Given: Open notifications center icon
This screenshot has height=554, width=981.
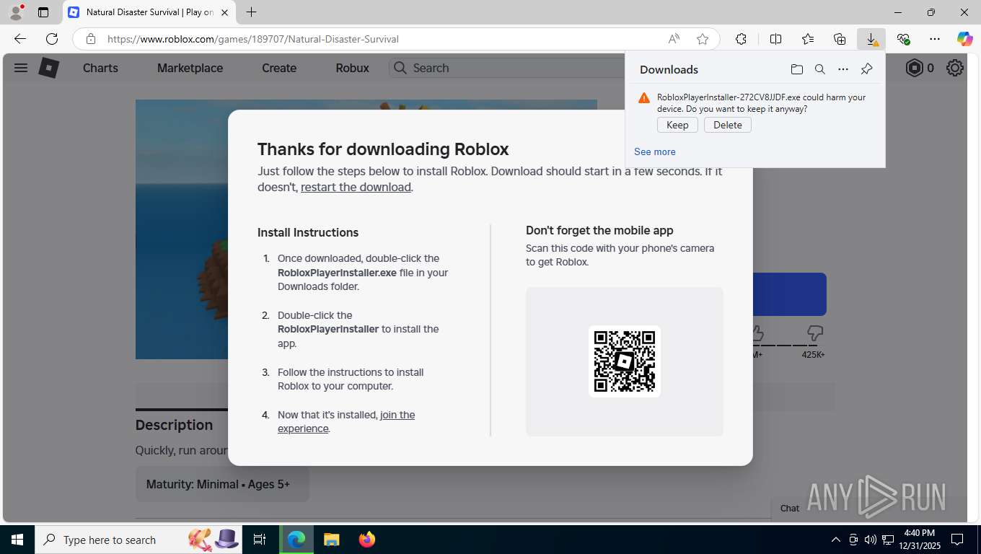Looking at the screenshot, I should coord(957,540).
